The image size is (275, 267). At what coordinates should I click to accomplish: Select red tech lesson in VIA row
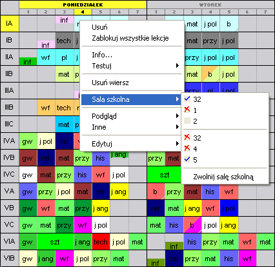101,242
